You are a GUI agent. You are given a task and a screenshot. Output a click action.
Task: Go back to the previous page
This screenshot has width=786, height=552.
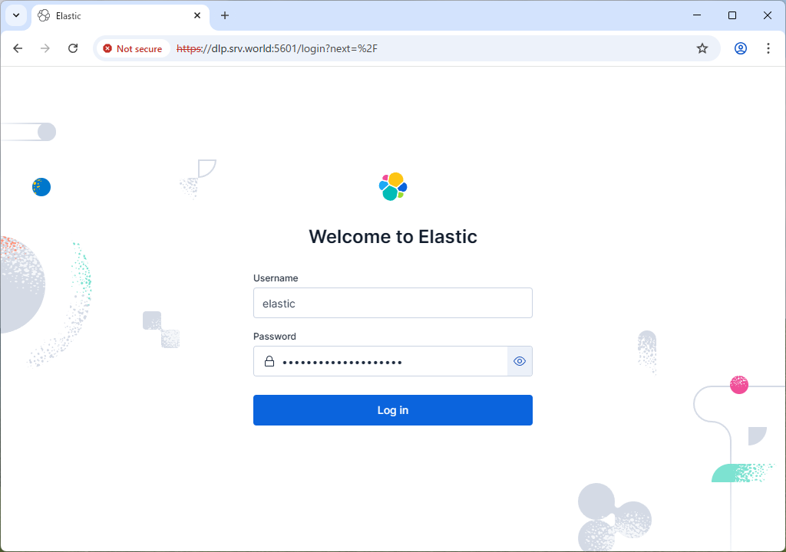coord(18,48)
